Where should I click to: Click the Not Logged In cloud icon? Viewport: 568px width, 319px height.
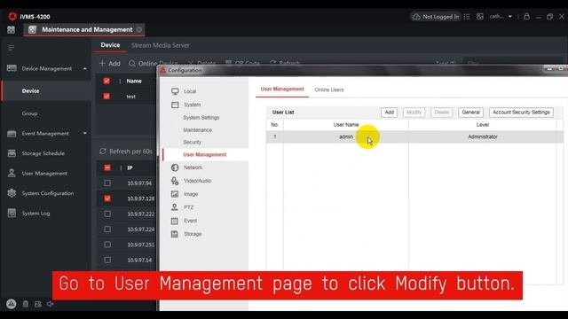(x=416, y=17)
